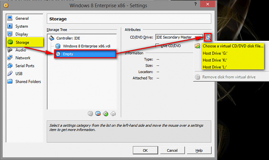Toggle the Live CD/DVD checkbox
269x160 pixels.
[x=157, y=45]
